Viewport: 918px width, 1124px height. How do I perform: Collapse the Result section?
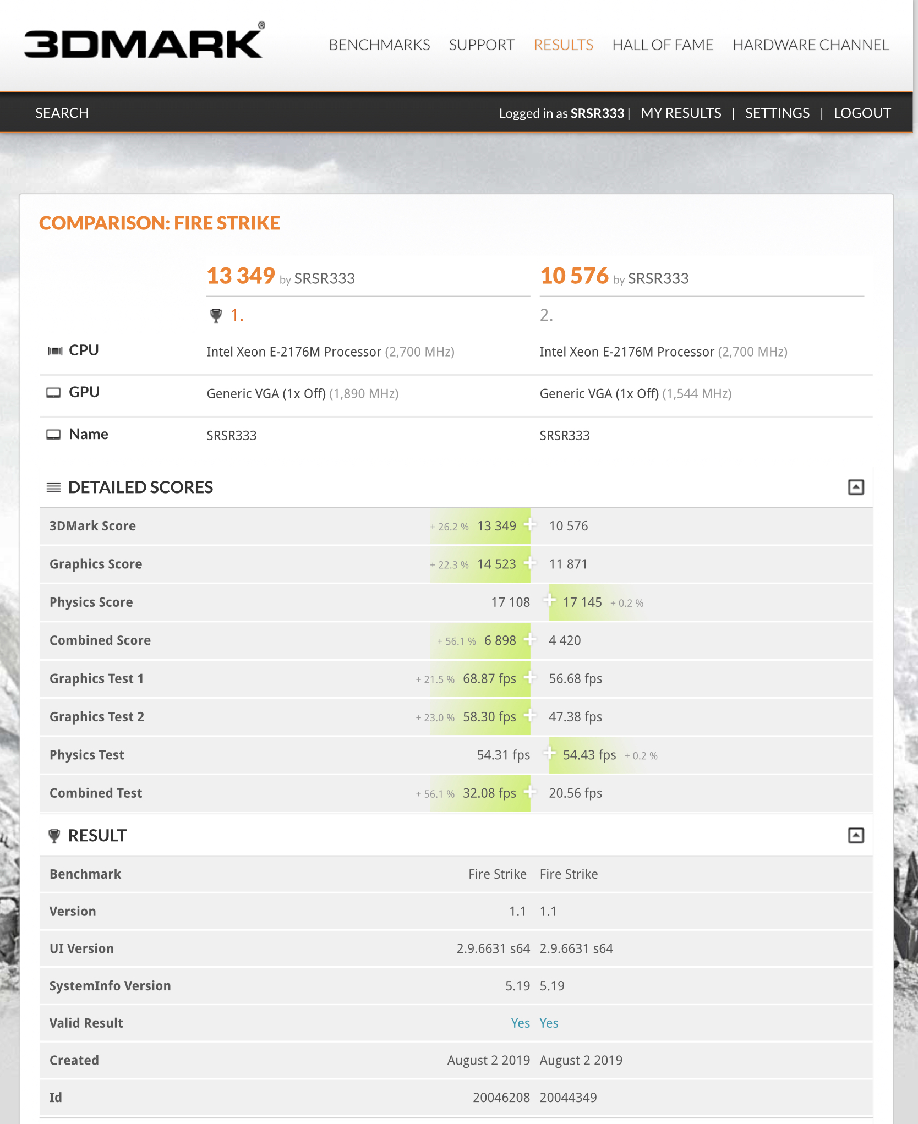856,835
